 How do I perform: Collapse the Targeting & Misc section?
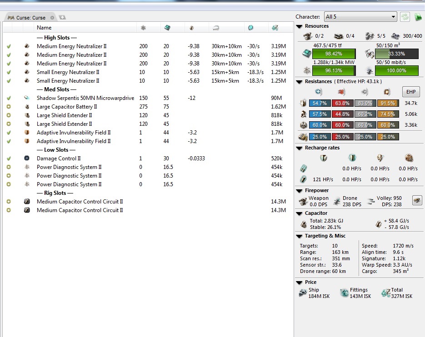pyautogui.click(x=299, y=237)
